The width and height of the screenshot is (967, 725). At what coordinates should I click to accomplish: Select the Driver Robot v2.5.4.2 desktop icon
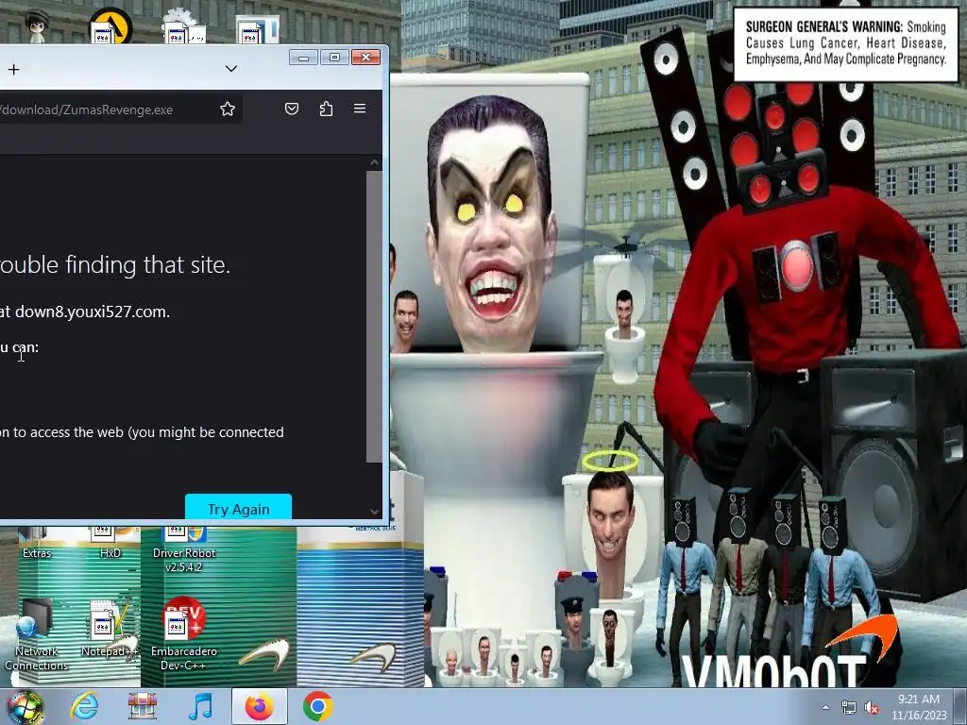pos(184,550)
